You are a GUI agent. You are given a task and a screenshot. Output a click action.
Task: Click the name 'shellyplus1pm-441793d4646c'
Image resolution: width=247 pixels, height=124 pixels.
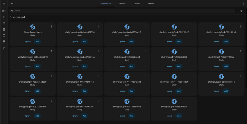(80, 82)
